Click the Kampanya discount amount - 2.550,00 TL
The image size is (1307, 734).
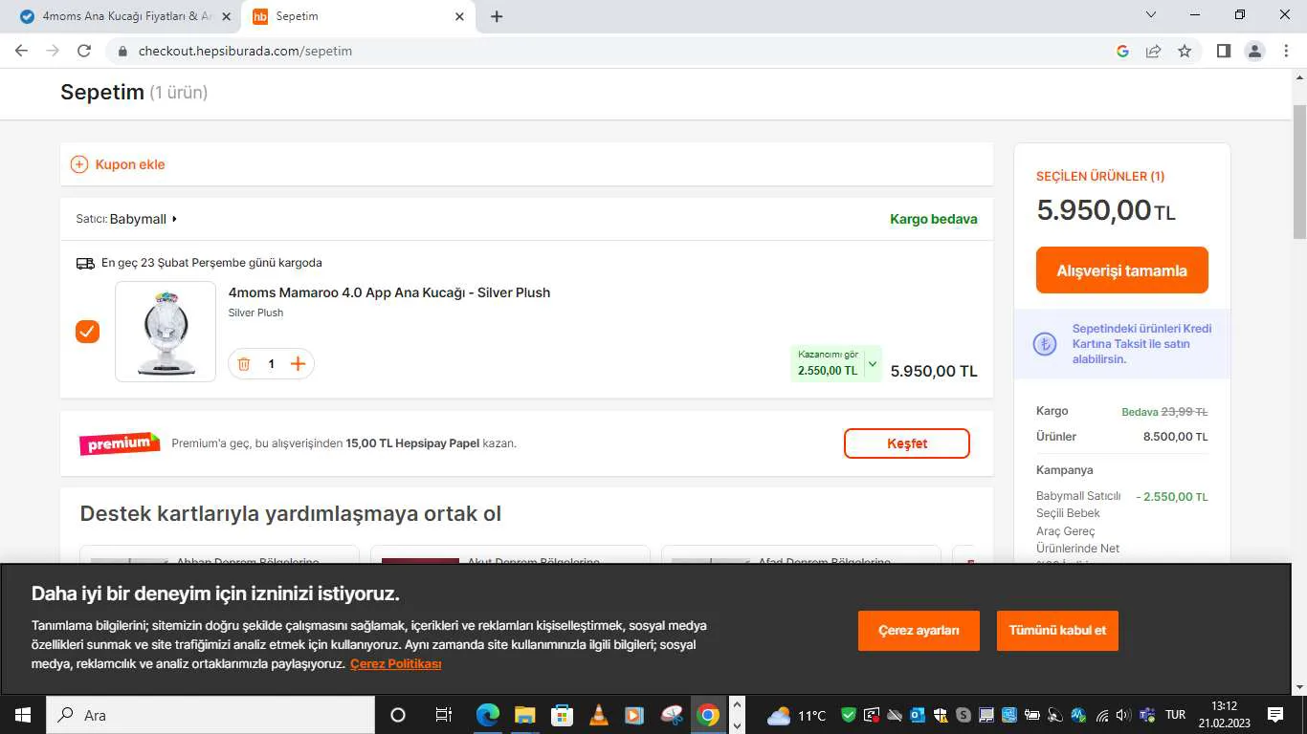coord(1172,497)
